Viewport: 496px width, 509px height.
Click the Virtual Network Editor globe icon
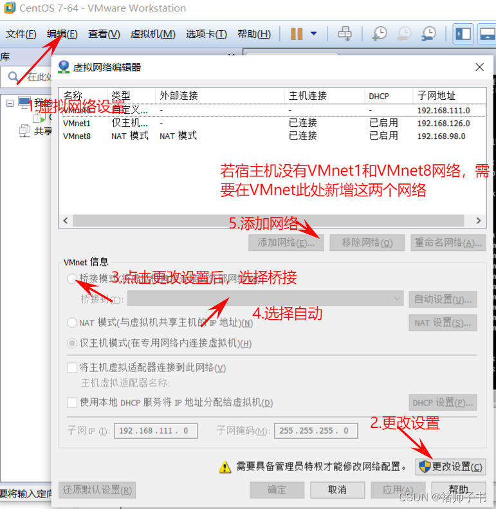63,67
